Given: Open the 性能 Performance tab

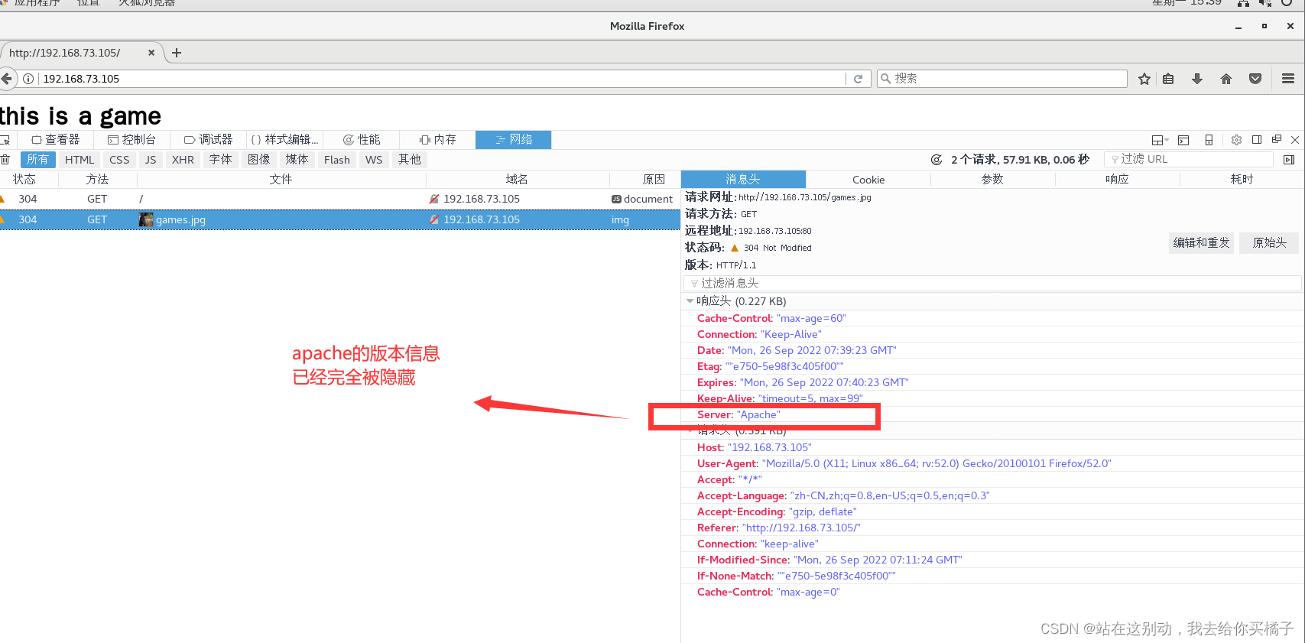Looking at the screenshot, I should click(361, 140).
